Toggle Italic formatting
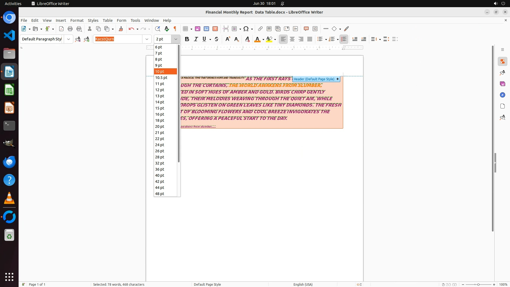The image size is (510, 287). point(196,39)
